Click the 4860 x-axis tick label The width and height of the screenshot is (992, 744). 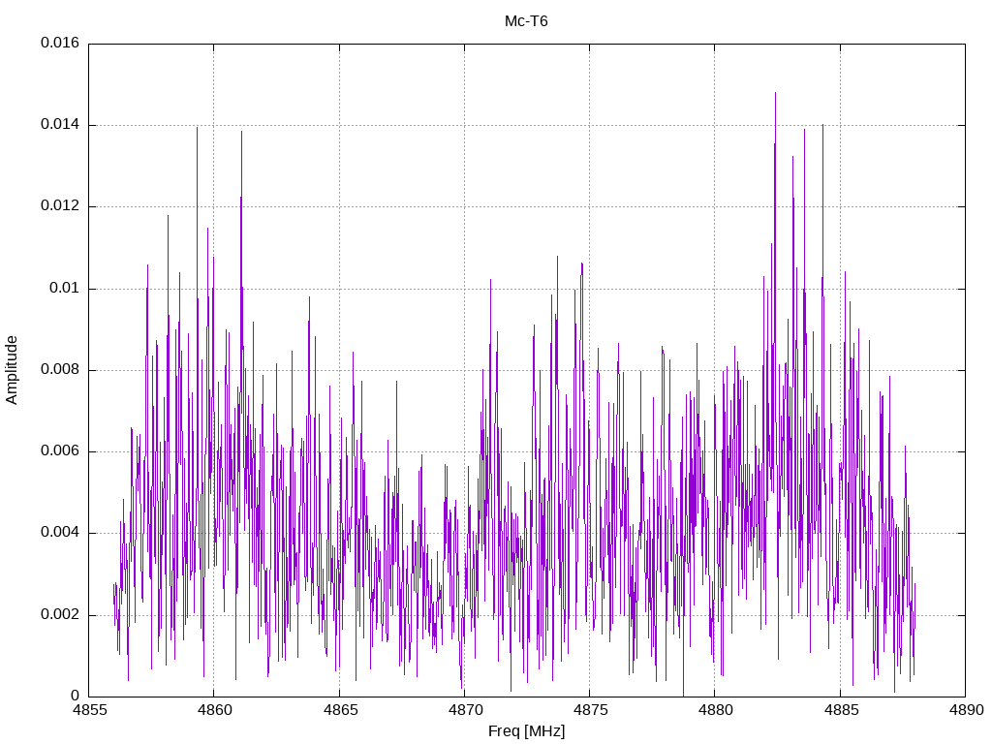214,710
